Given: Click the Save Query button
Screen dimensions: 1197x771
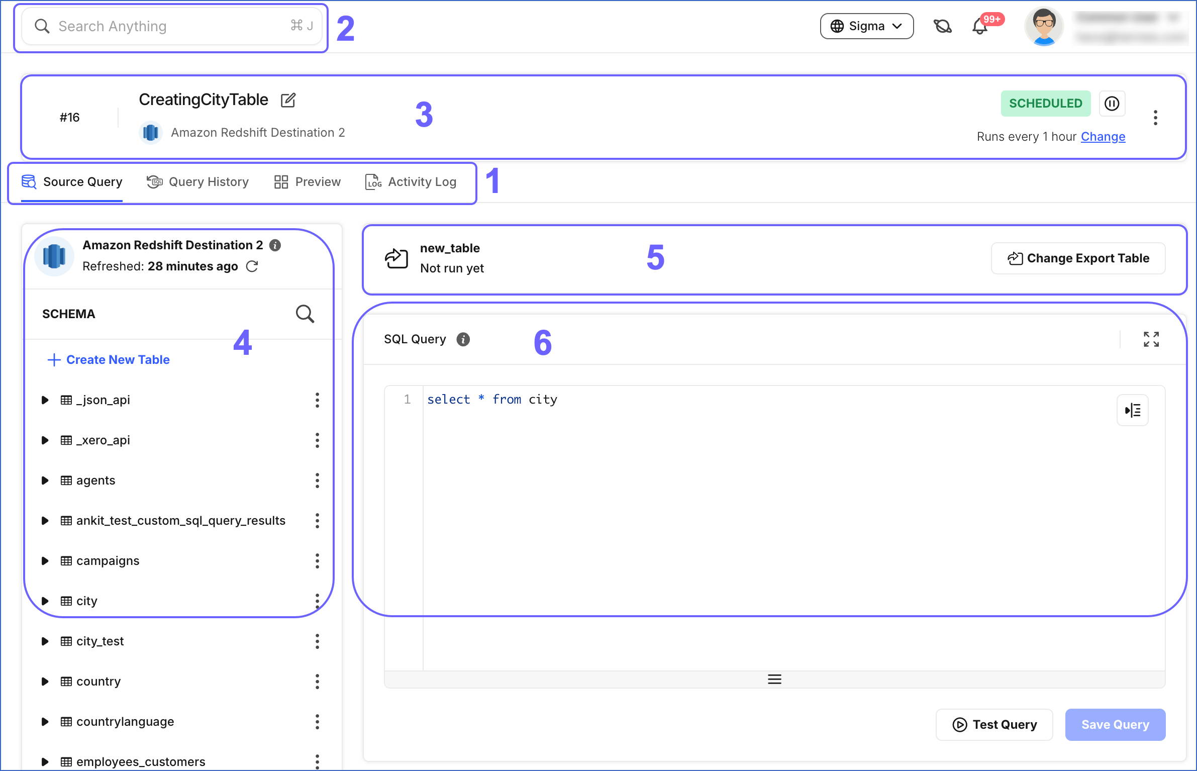Looking at the screenshot, I should coord(1115,724).
